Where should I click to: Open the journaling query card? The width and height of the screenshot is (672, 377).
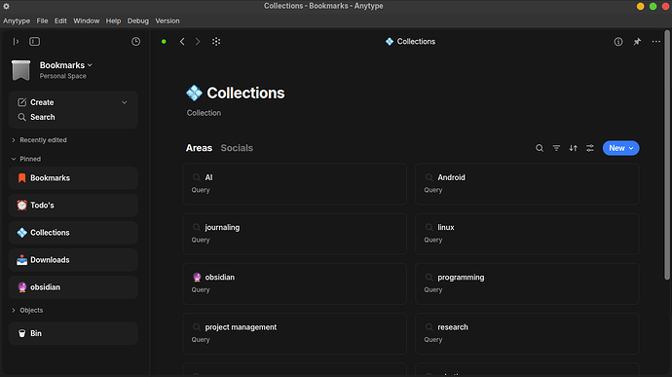tap(294, 234)
